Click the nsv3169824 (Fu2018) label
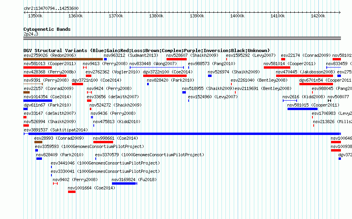Image resolution: width=352 pixels, height=219 pixels. click(x=134, y=180)
